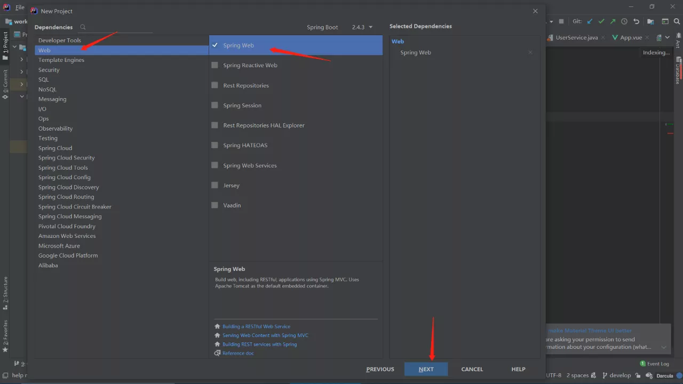683x384 pixels.
Task: Open the File menu
Action: coord(20,7)
